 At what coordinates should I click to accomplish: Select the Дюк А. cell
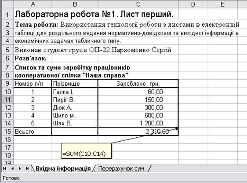[75, 107]
